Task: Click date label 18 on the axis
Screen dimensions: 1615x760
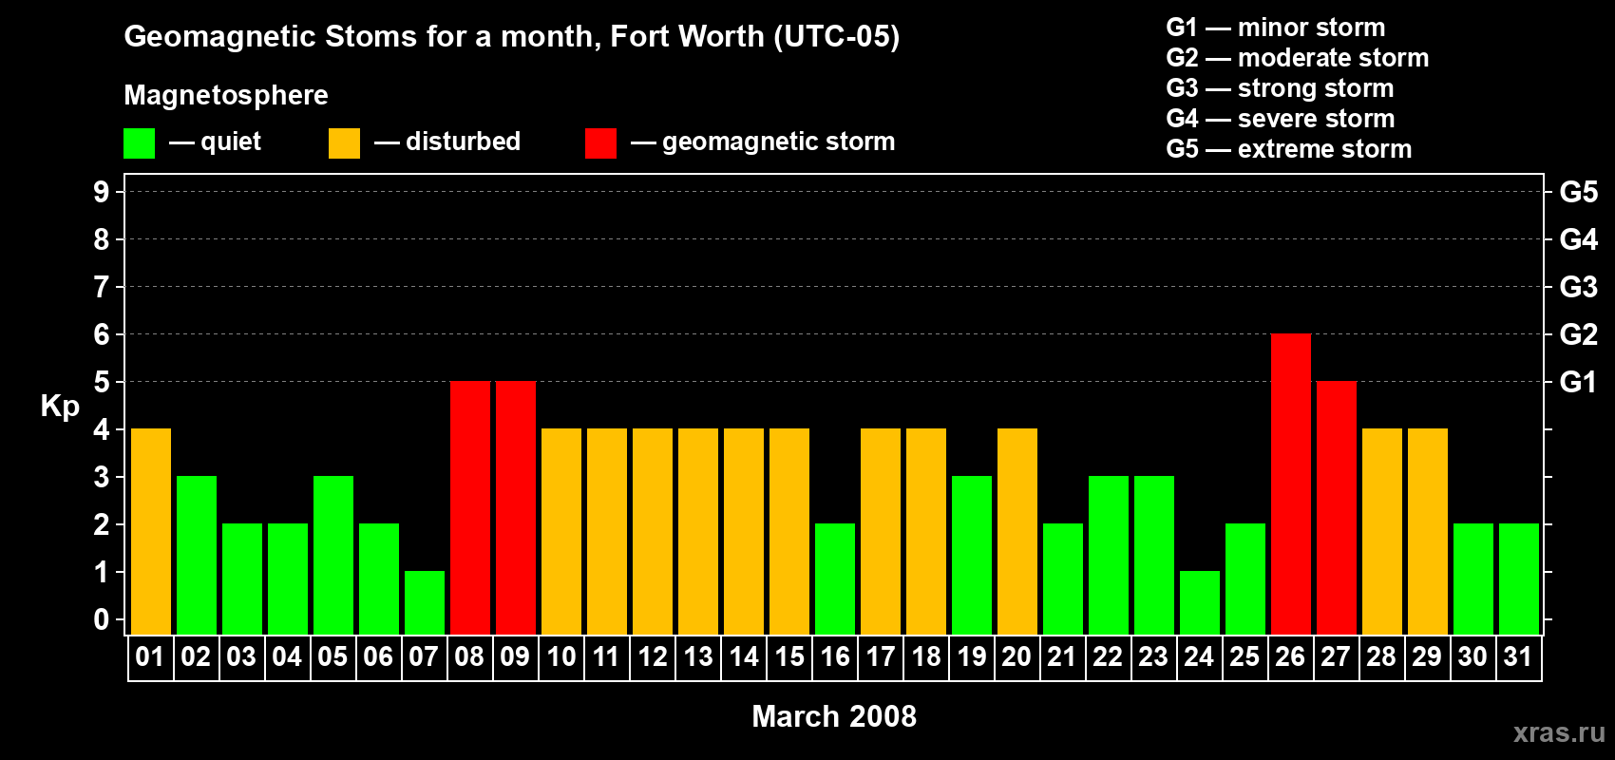Action: click(926, 657)
